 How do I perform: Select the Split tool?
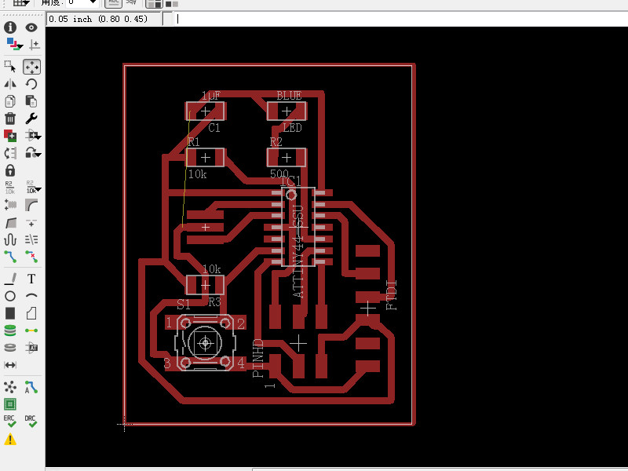10,223
